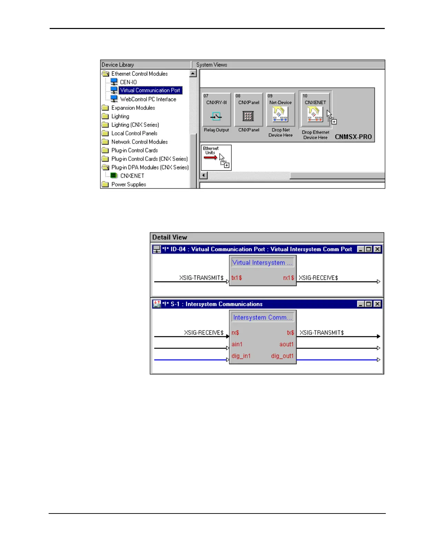Screen dimensions: 422x547
Task: Click the Drop Ethernet Device Here label
Action: [315, 135]
